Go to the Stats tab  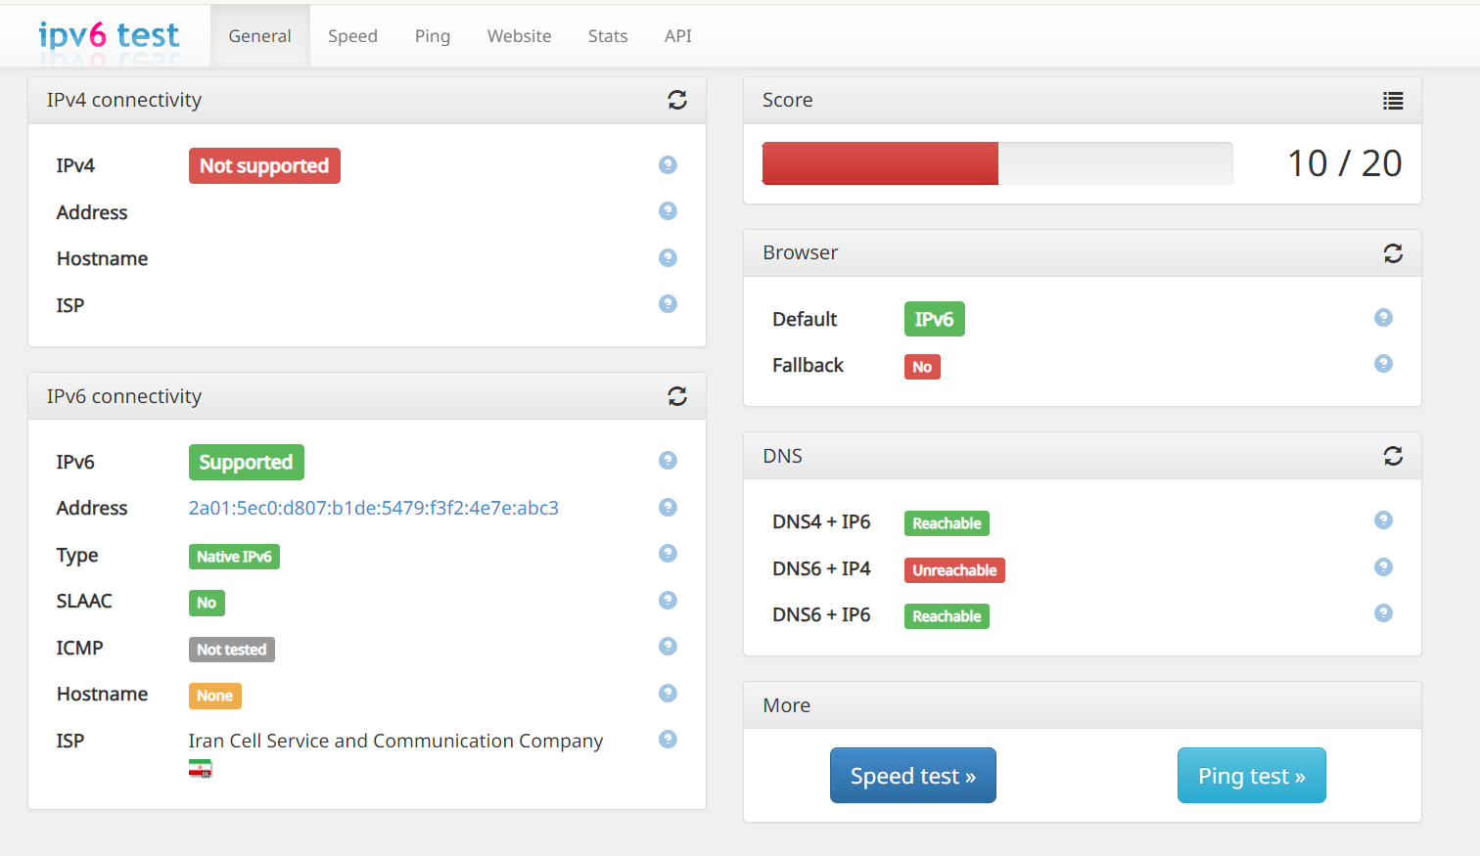click(607, 36)
